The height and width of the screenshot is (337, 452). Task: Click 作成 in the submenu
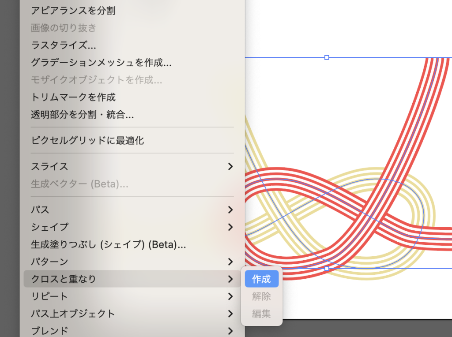261,279
